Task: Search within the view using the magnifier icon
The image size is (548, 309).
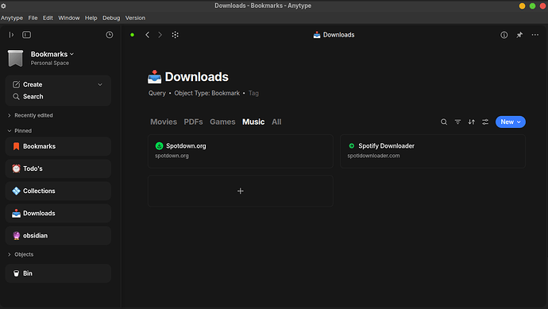Action: (444, 122)
